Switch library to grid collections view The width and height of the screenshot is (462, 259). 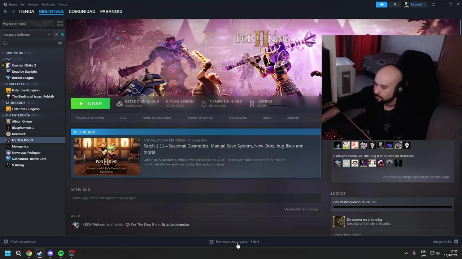tap(60, 23)
